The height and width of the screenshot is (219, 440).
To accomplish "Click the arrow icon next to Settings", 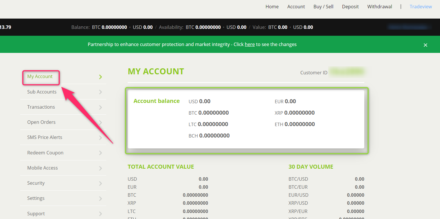I will pos(100,198).
